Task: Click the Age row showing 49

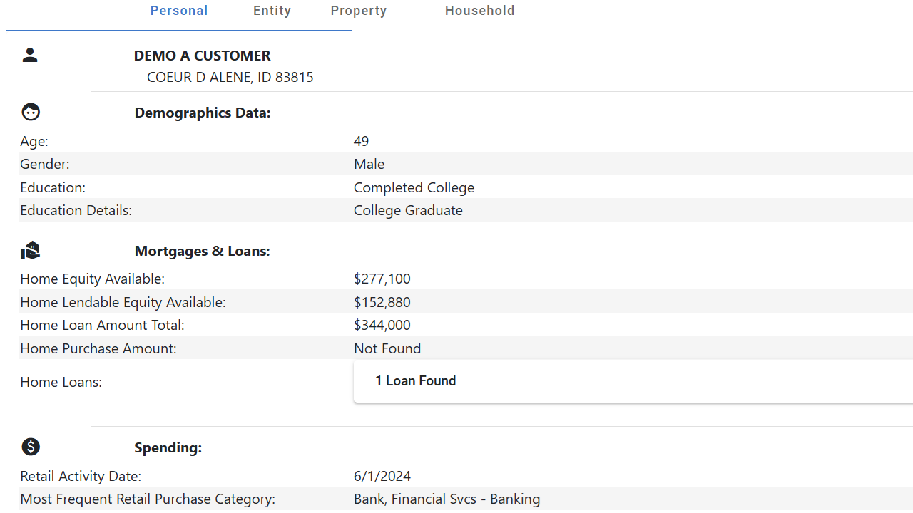Action: click(x=361, y=140)
